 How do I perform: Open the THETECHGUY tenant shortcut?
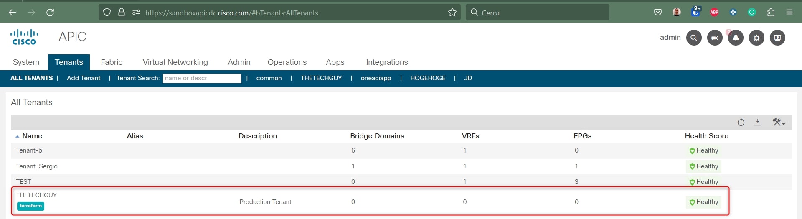click(x=321, y=78)
